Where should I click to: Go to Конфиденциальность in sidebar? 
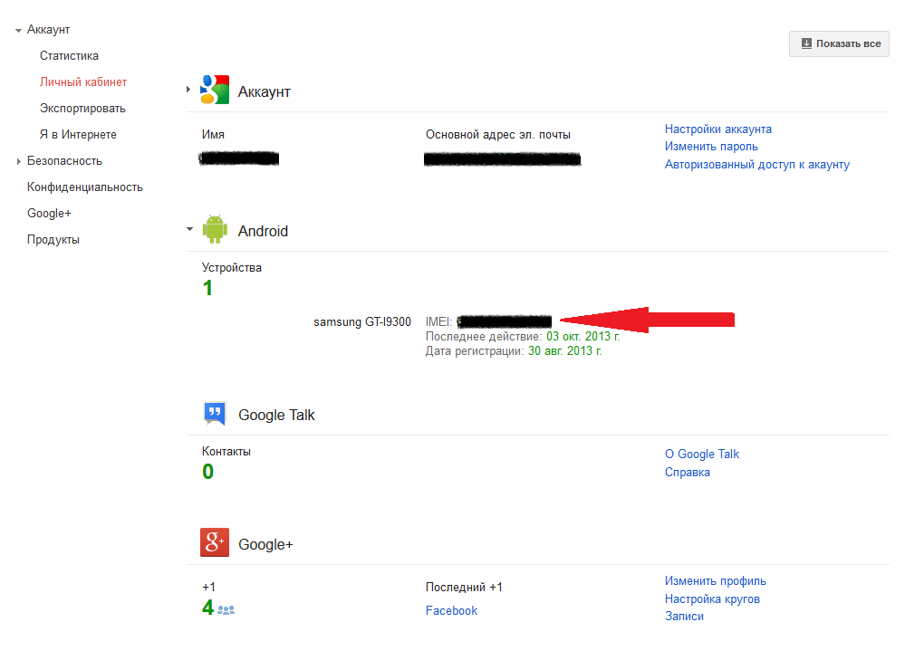pos(85,187)
